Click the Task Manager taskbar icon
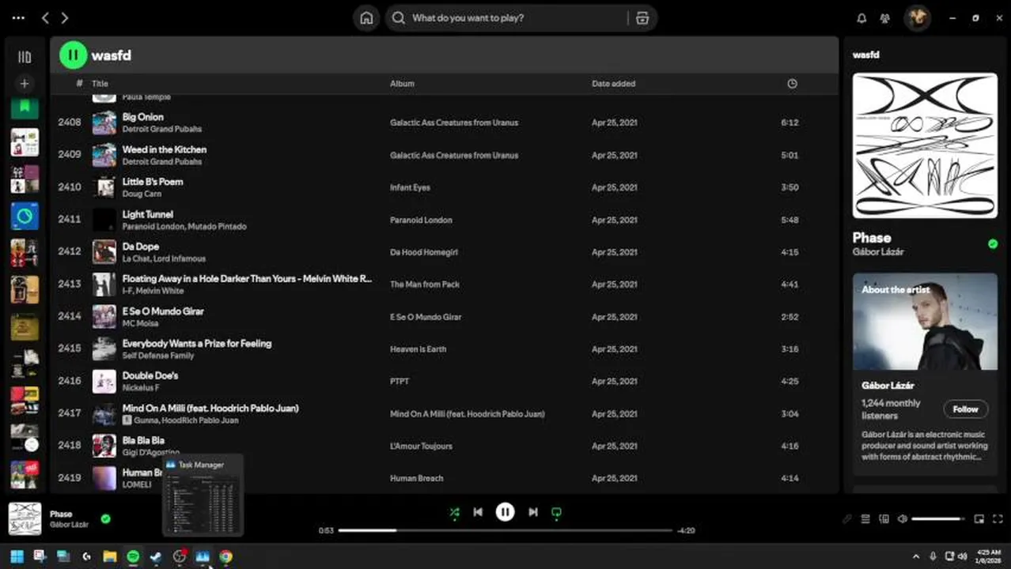Image resolution: width=1011 pixels, height=569 pixels. [x=203, y=556]
